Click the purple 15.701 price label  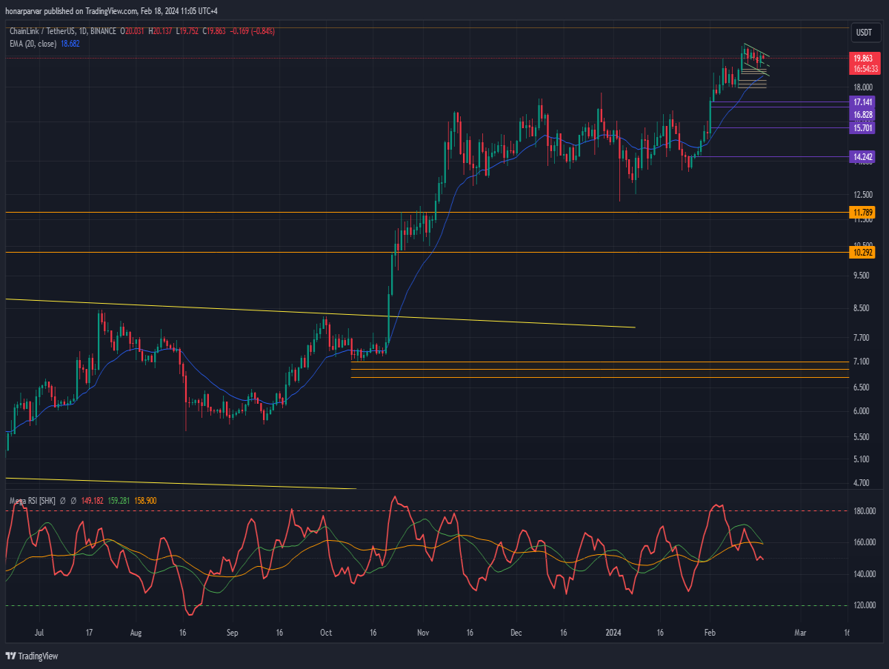tap(862, 127)
